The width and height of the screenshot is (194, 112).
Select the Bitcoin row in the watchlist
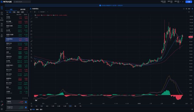[x=17, y=62]
